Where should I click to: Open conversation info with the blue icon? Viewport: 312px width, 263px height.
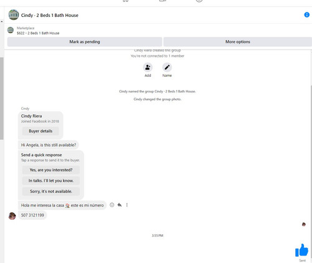[x=306, y=15]
